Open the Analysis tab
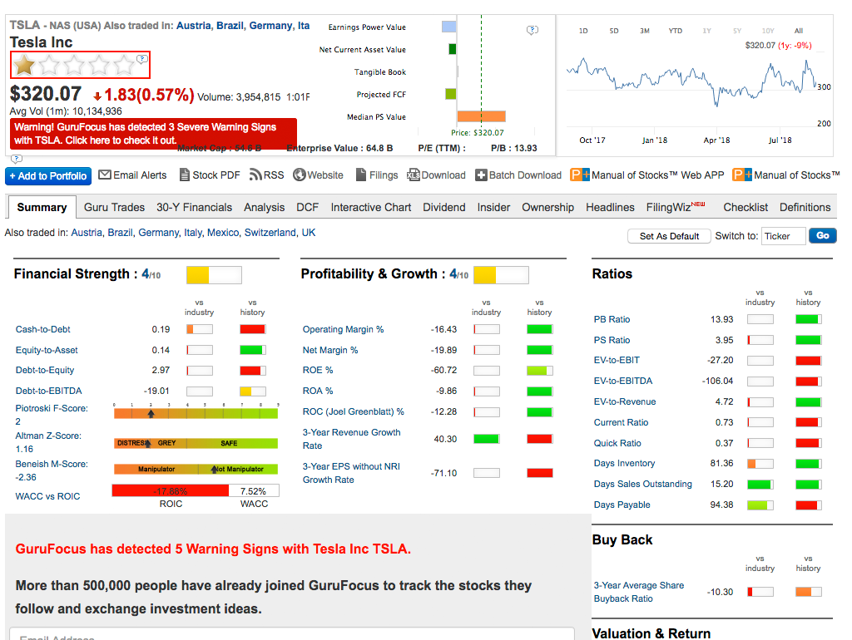Image resolution: width=852 pixels, height=640 pixels. click(x=264, y=207)
